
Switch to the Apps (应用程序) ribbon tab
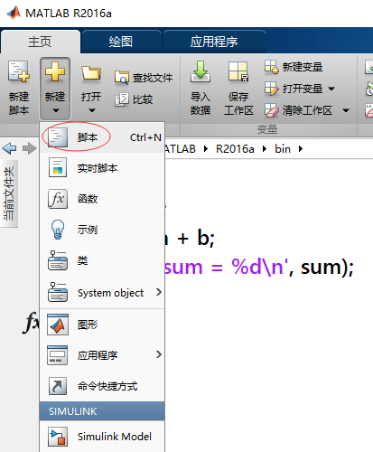(x=214, y=42)
